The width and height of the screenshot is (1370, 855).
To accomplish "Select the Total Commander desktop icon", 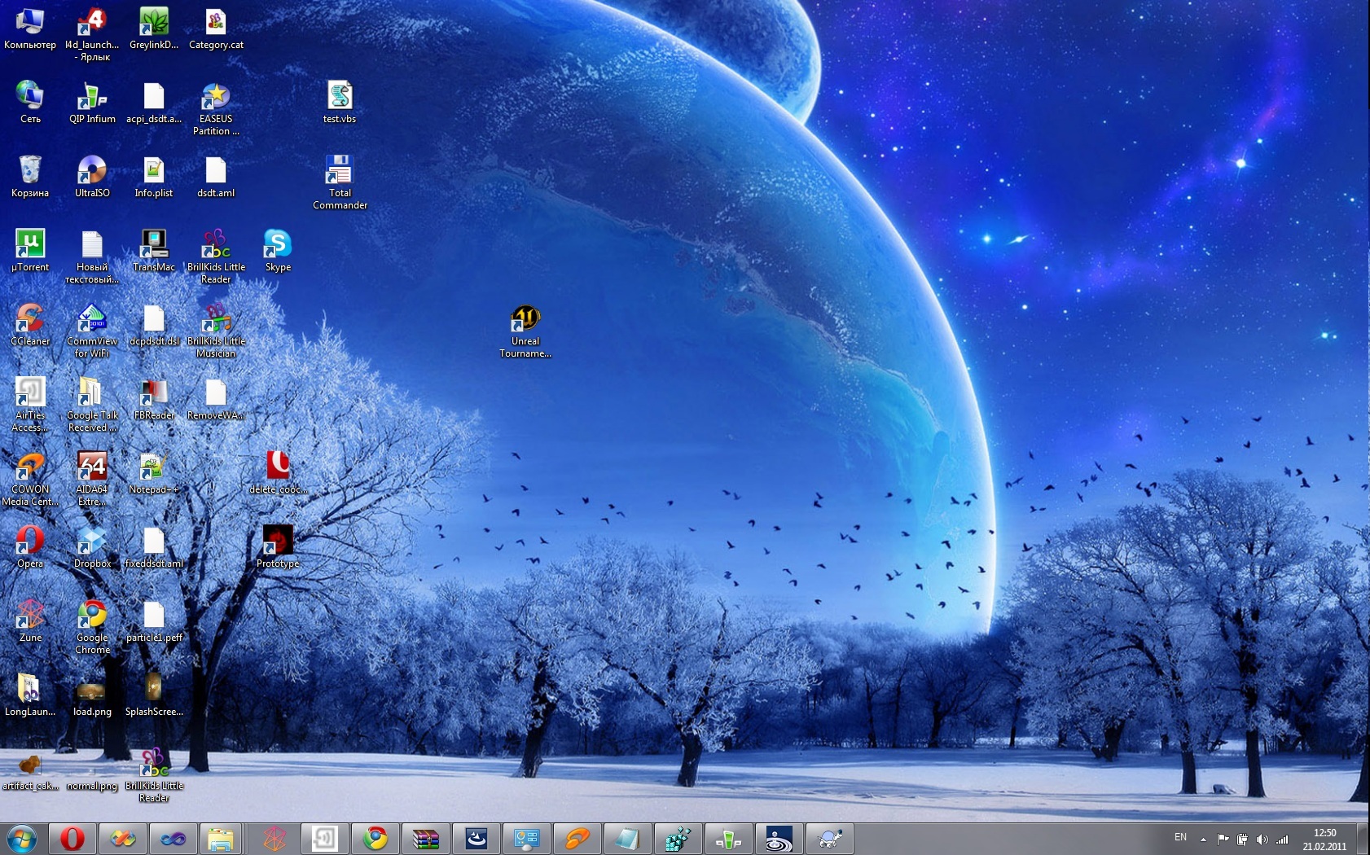I will 340,171.
